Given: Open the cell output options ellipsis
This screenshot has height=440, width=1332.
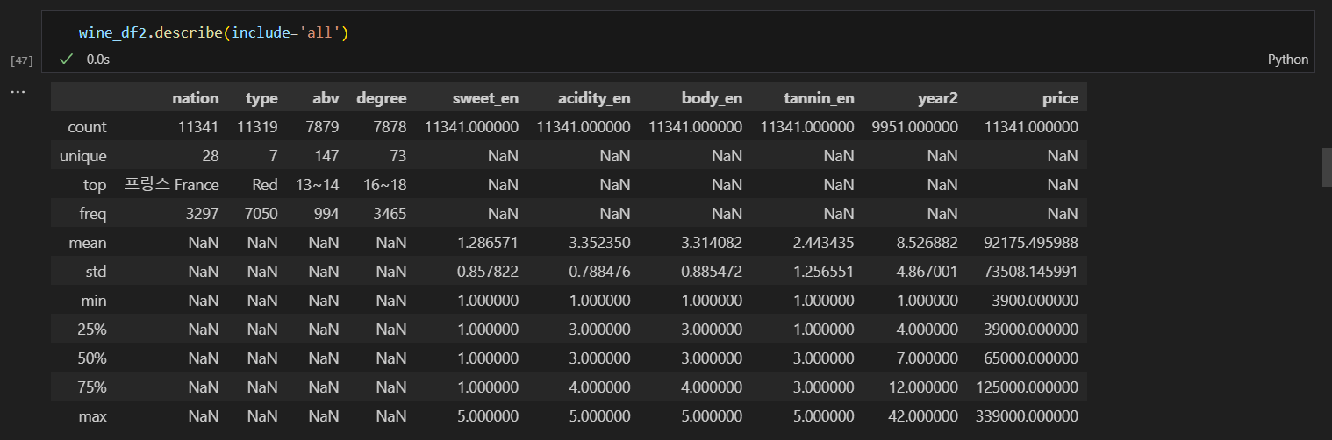Looking at the screenshot, I should coord(18,91).
